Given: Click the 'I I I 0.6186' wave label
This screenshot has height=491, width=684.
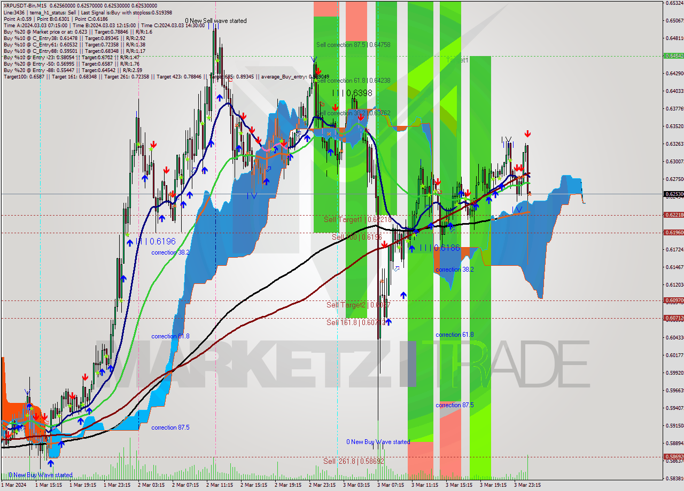Looking at the screenshot, I should tap(439, 248).
